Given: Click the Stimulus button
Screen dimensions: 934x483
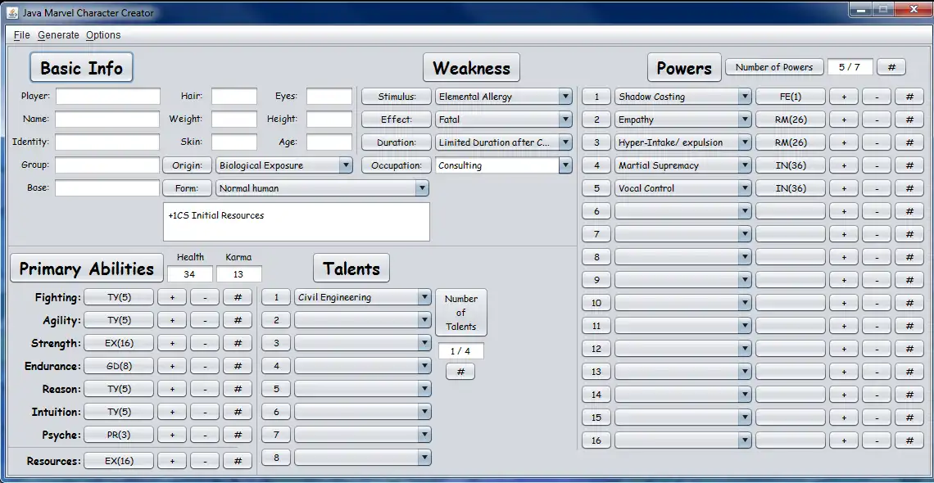Looking at the screenshot, I should click(x=396, y=97).
